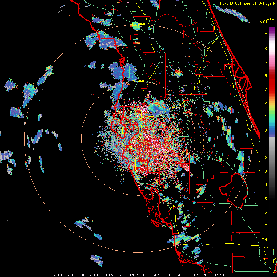
Task: Click the 50 NMI range ring label
Action: pyautogui.click(x=138, y=81)
